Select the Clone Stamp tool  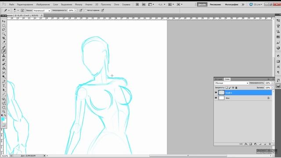4,56
